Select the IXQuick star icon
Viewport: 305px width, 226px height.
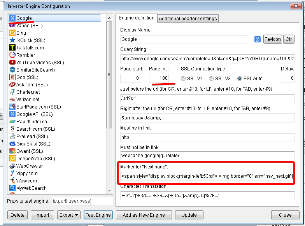coord(12,40)
